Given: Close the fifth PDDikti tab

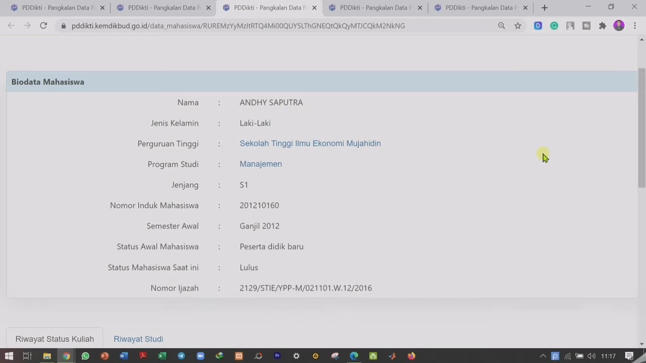Looking at the screenshot, I should (x=525, y=8).
